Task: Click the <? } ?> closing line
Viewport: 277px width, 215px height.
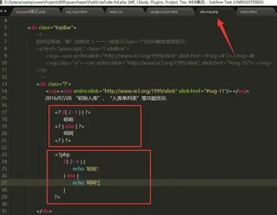Action: pos(63,140)
